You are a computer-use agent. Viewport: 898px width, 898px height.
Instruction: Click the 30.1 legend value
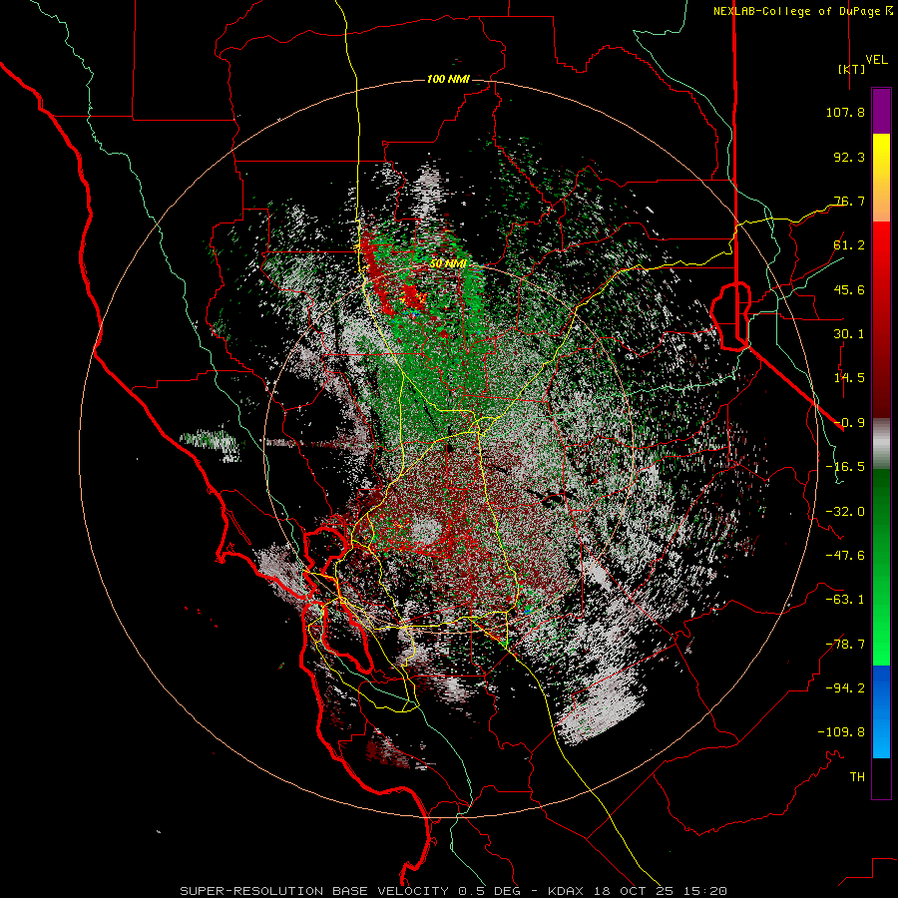click(x=849, y=334)
